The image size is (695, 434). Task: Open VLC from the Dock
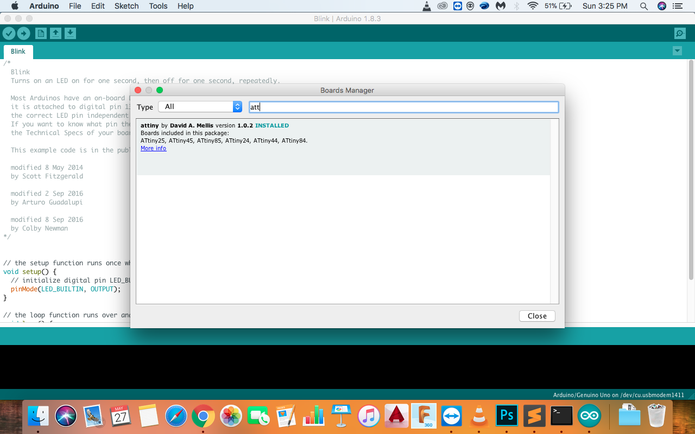click(x=479, y=417)
